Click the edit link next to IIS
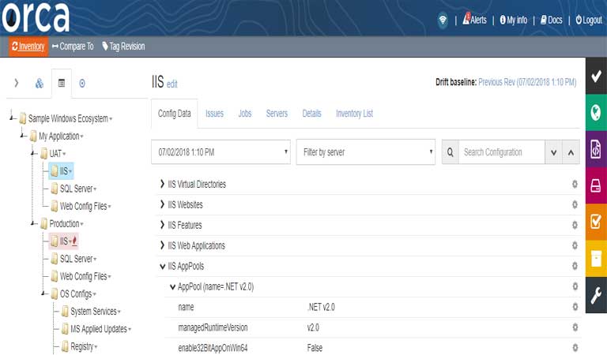The width and height of the screenshot is (607, 355). pyautogui.click(x=172, y=84)
